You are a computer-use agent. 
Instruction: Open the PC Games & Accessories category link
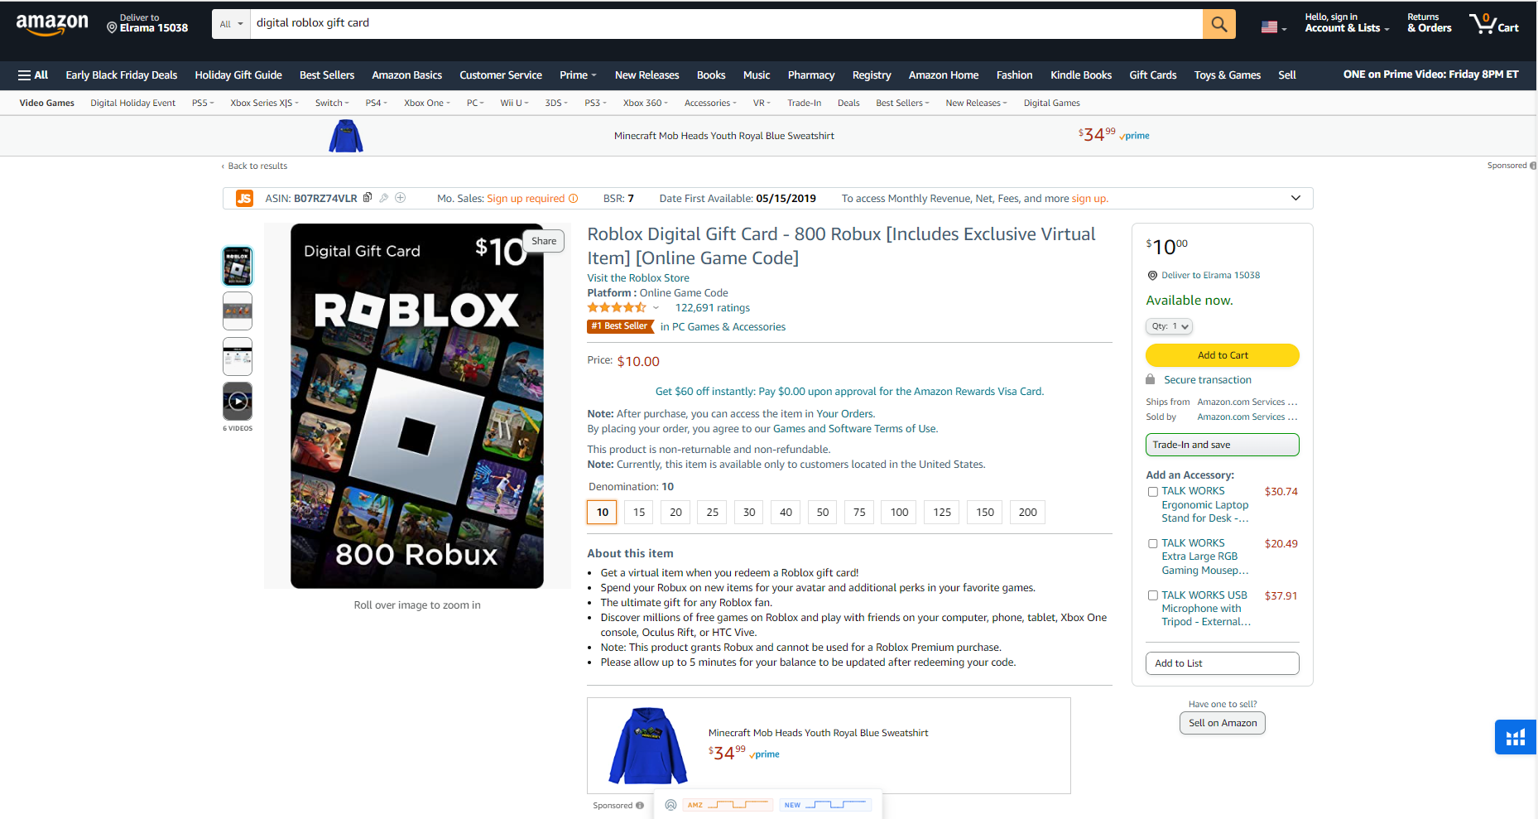(x=729, y=327)
